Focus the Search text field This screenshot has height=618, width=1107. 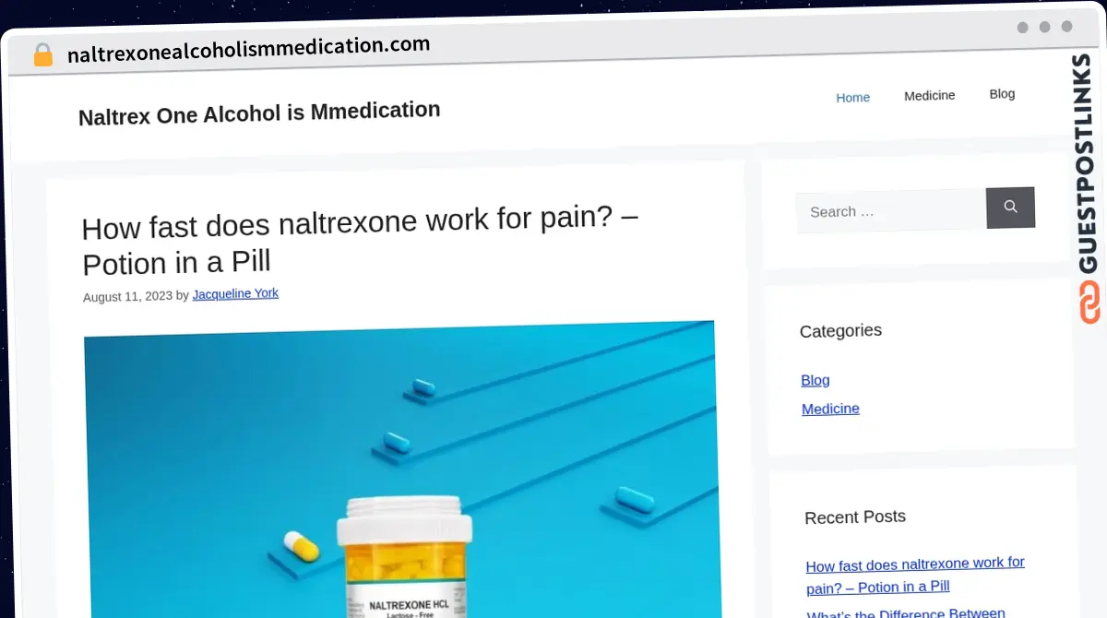coord(891,211)
